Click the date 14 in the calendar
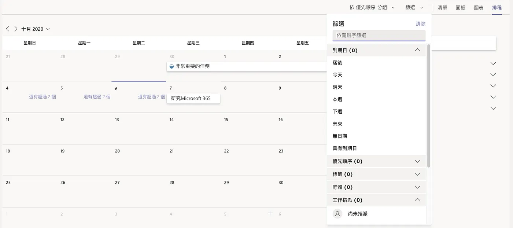Screen dimensions: 513x228 (x=171, y=119)
